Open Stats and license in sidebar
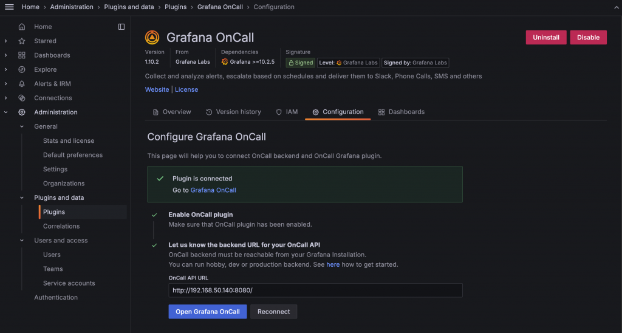Screen dimensions: 622x333 click(x=69, y=141)
